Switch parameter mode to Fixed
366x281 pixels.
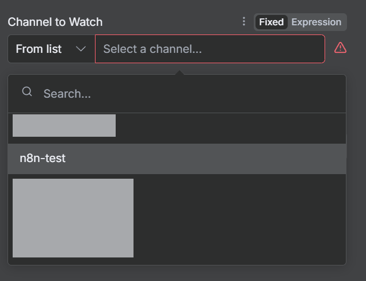[x=271, y=22]
